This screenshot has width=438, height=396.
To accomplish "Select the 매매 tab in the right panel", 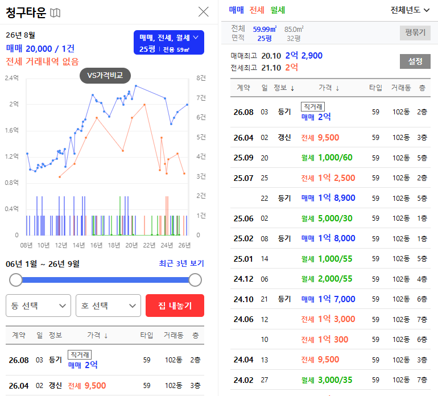I will pos(236,10).
